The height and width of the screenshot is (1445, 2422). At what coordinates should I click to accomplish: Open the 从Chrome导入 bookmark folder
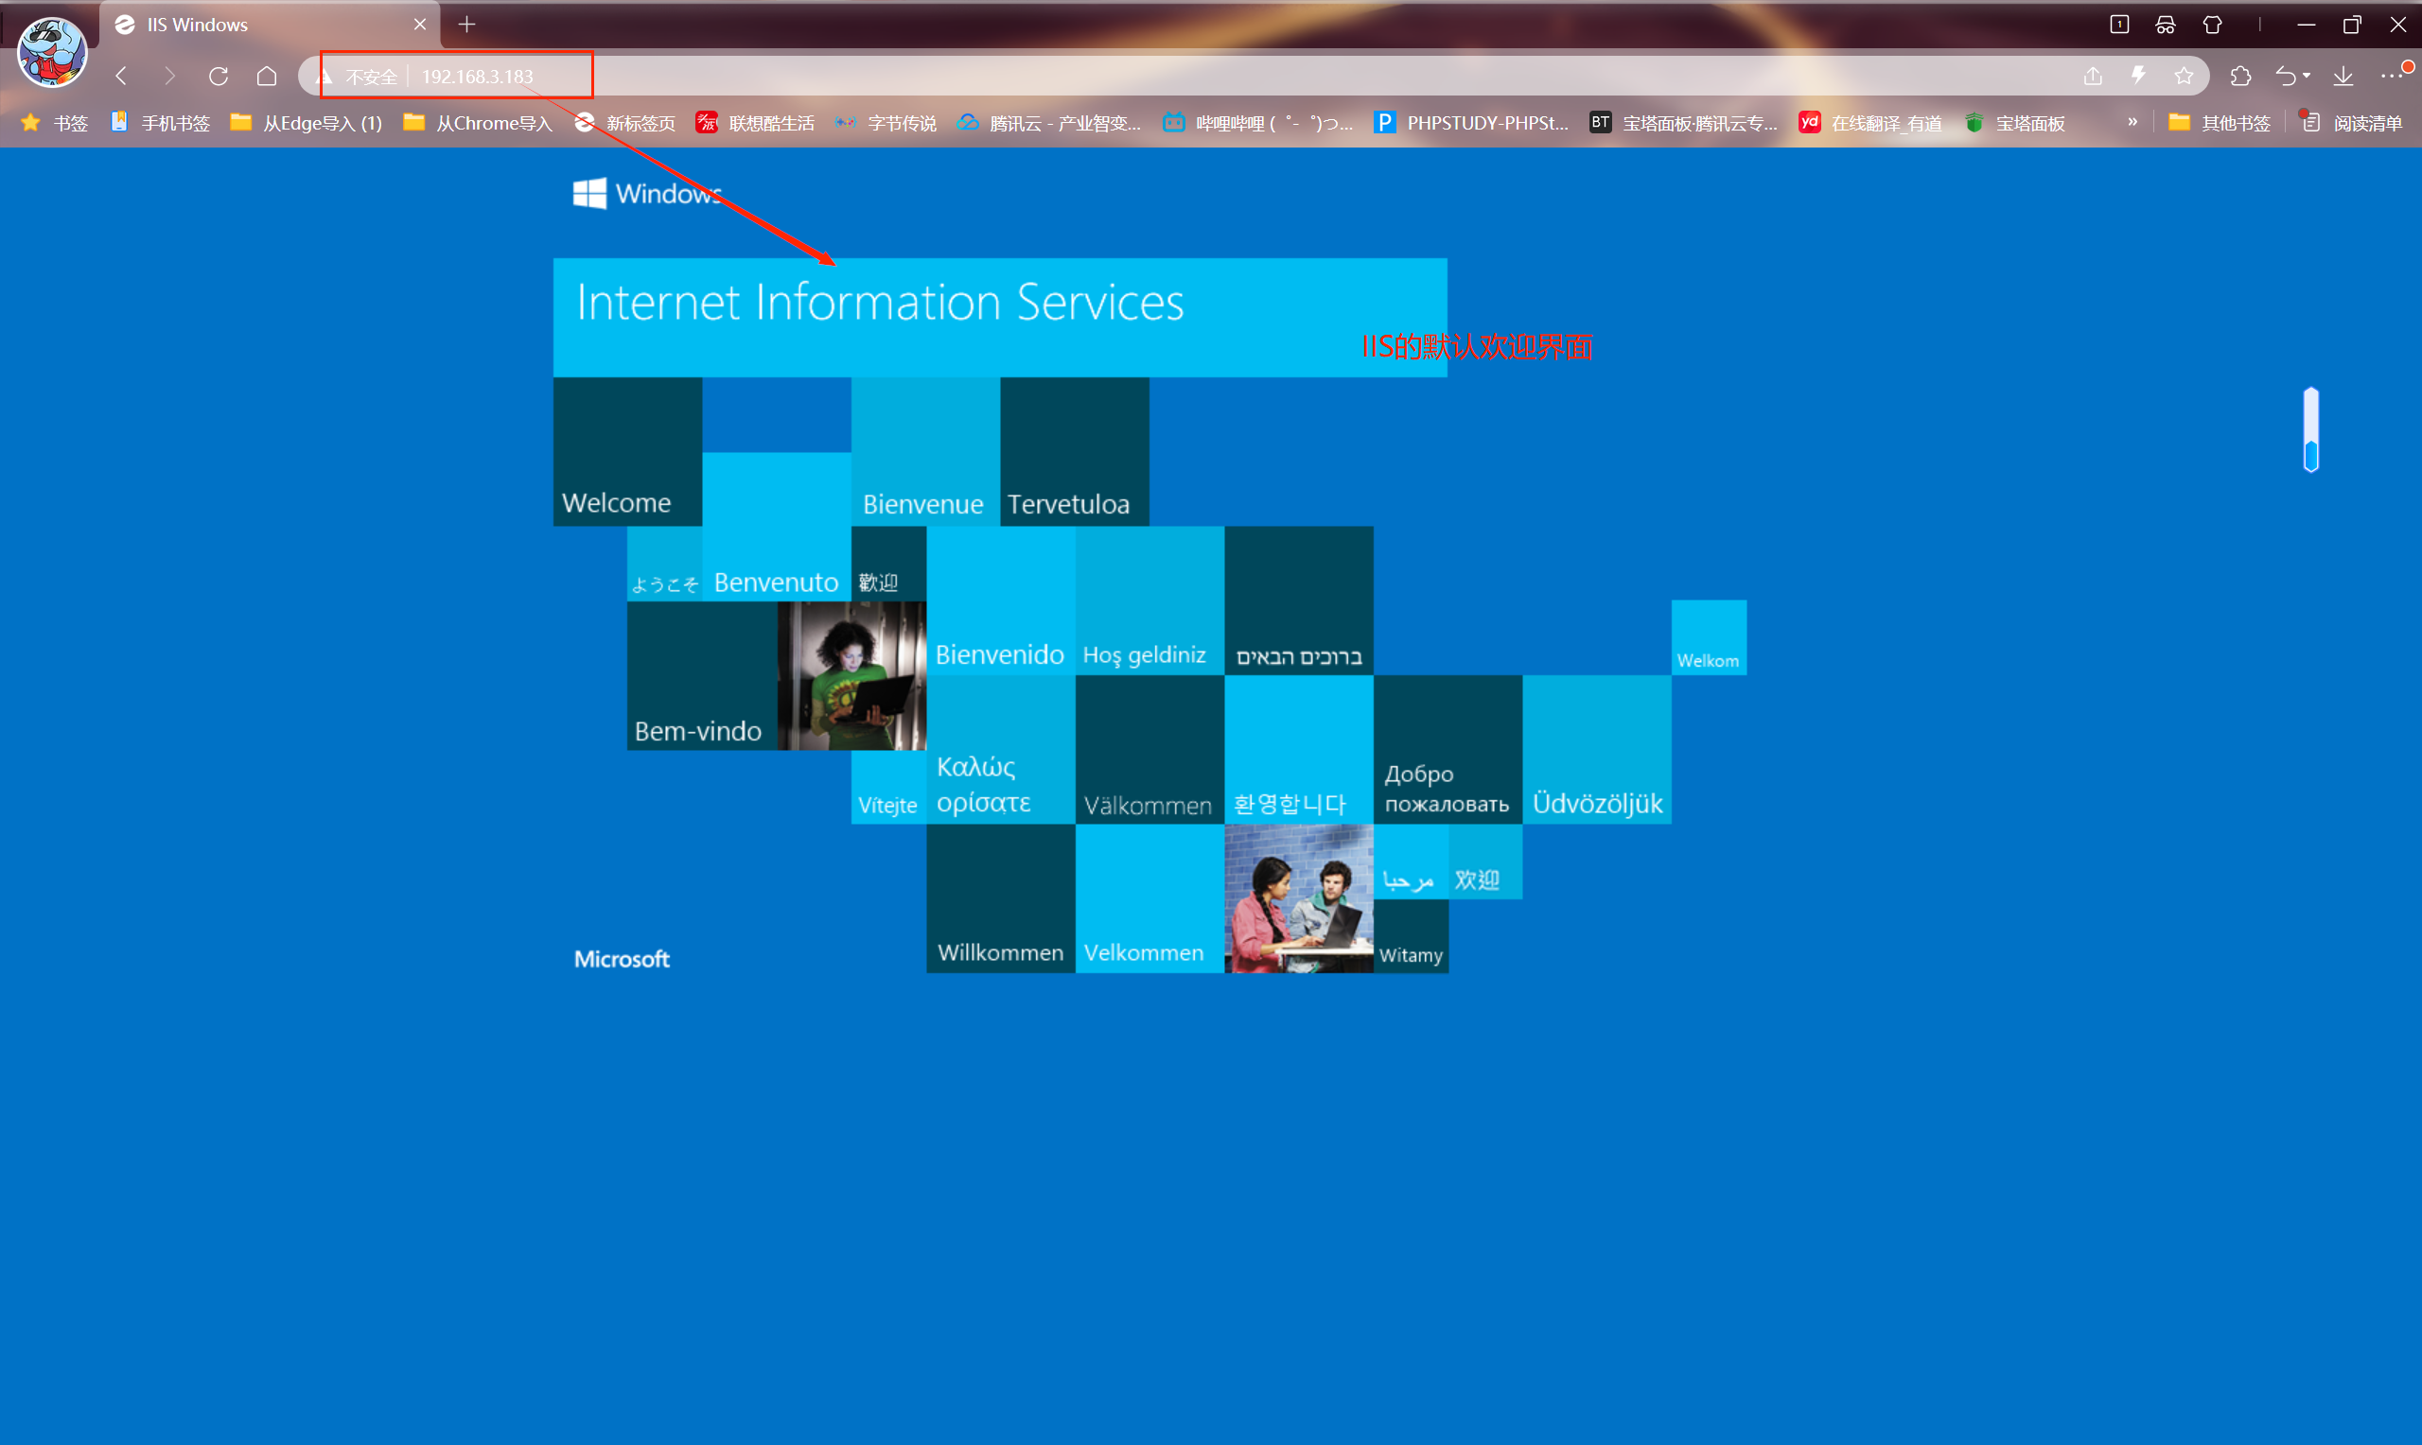(x=477, y=123)
